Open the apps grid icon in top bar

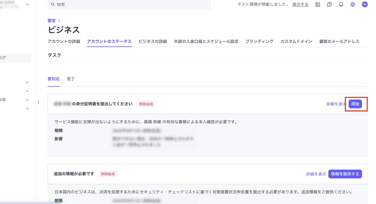click(x=318, y=4)
